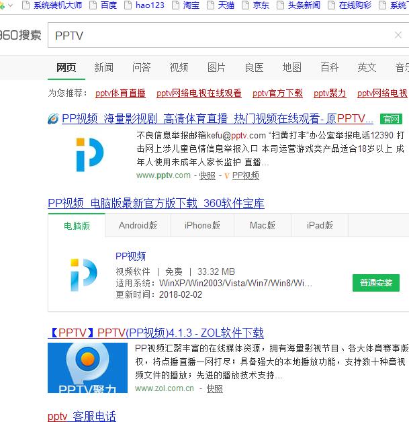The image size is (409, 422).
Task: Select the 网页 search tab
Action: pyautogui.click(x=66, y=67)
